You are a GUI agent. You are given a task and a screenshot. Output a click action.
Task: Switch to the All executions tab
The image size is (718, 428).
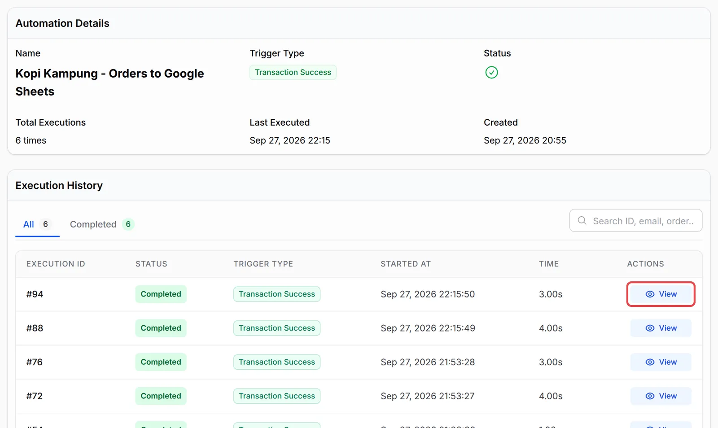click(x=37, y=224)
